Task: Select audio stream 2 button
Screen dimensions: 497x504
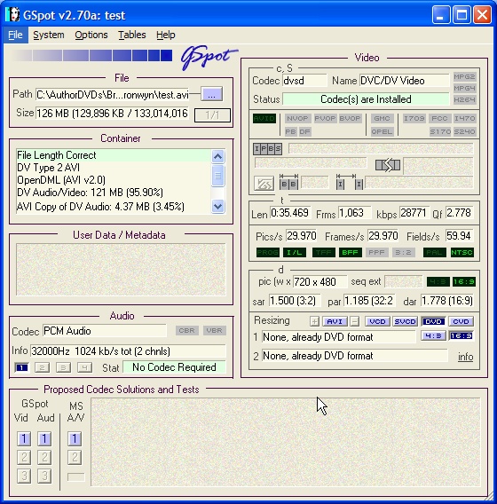Action: coord(42,367)
